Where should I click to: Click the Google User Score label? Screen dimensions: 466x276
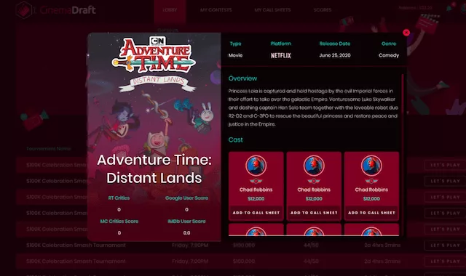click(186, 198)
